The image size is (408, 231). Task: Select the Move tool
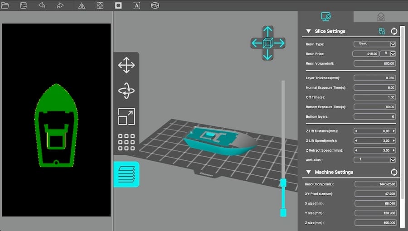click(x=126, y=65)
